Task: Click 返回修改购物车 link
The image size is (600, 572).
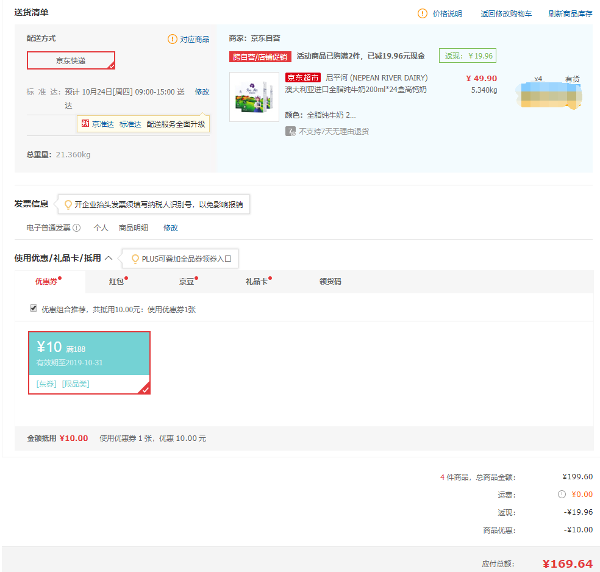Action: 506,14
